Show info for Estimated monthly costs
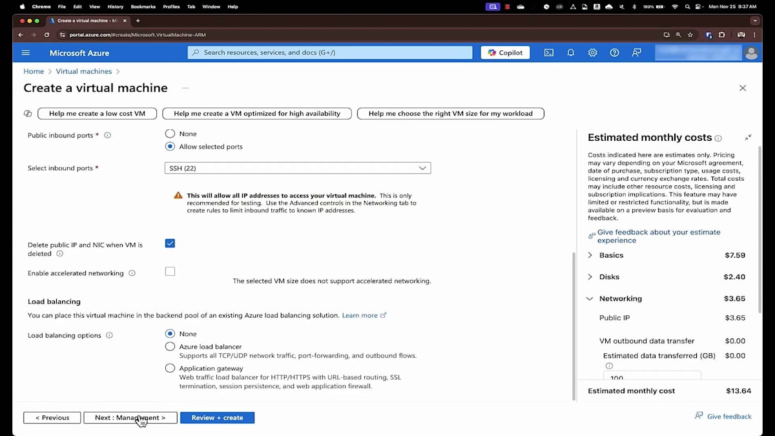The height and width of the screenshot is (436, 775). click(x=718, y=138)
